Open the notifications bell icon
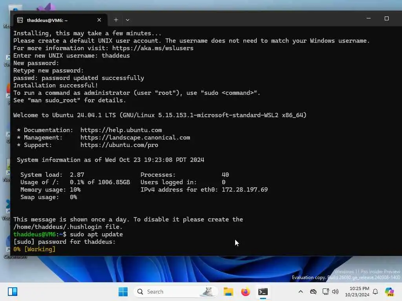 375,292
